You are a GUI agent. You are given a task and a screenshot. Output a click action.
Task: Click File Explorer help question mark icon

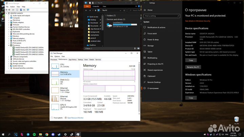pos(139,6)
